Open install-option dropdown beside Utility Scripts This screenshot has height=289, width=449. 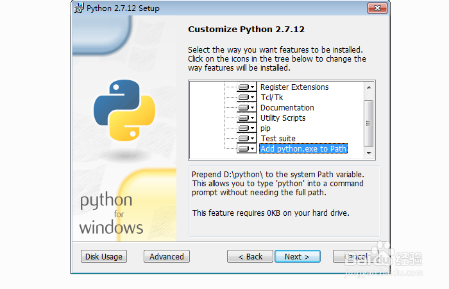point(246,118)
